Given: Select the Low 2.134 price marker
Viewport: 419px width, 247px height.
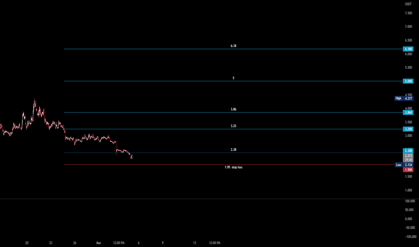Looking at the screenshot, I should coord(404,165).
